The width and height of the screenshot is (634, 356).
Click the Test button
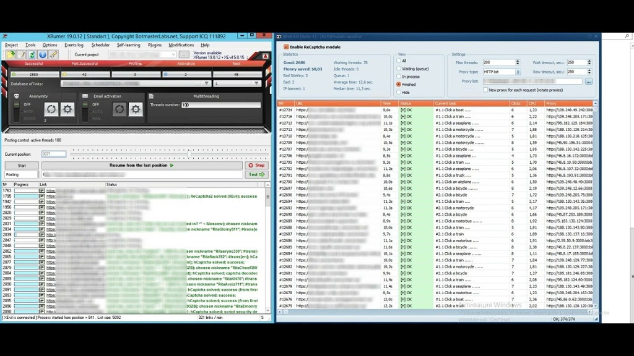(x=256, y=174)
